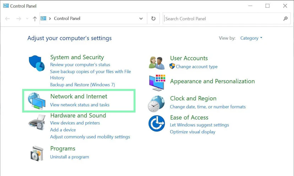The image size is (294, 176).
Task: Open Backup and Restore (Windows 7)
Action: pyautogui.click(x=82, y=84)
